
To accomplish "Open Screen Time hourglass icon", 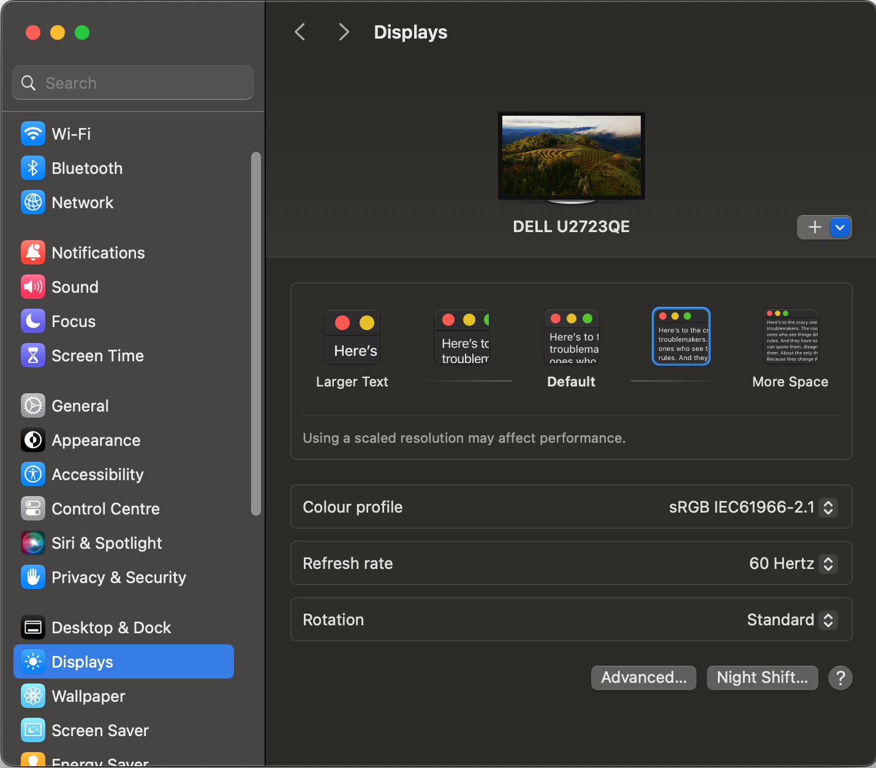I will 33,355.
